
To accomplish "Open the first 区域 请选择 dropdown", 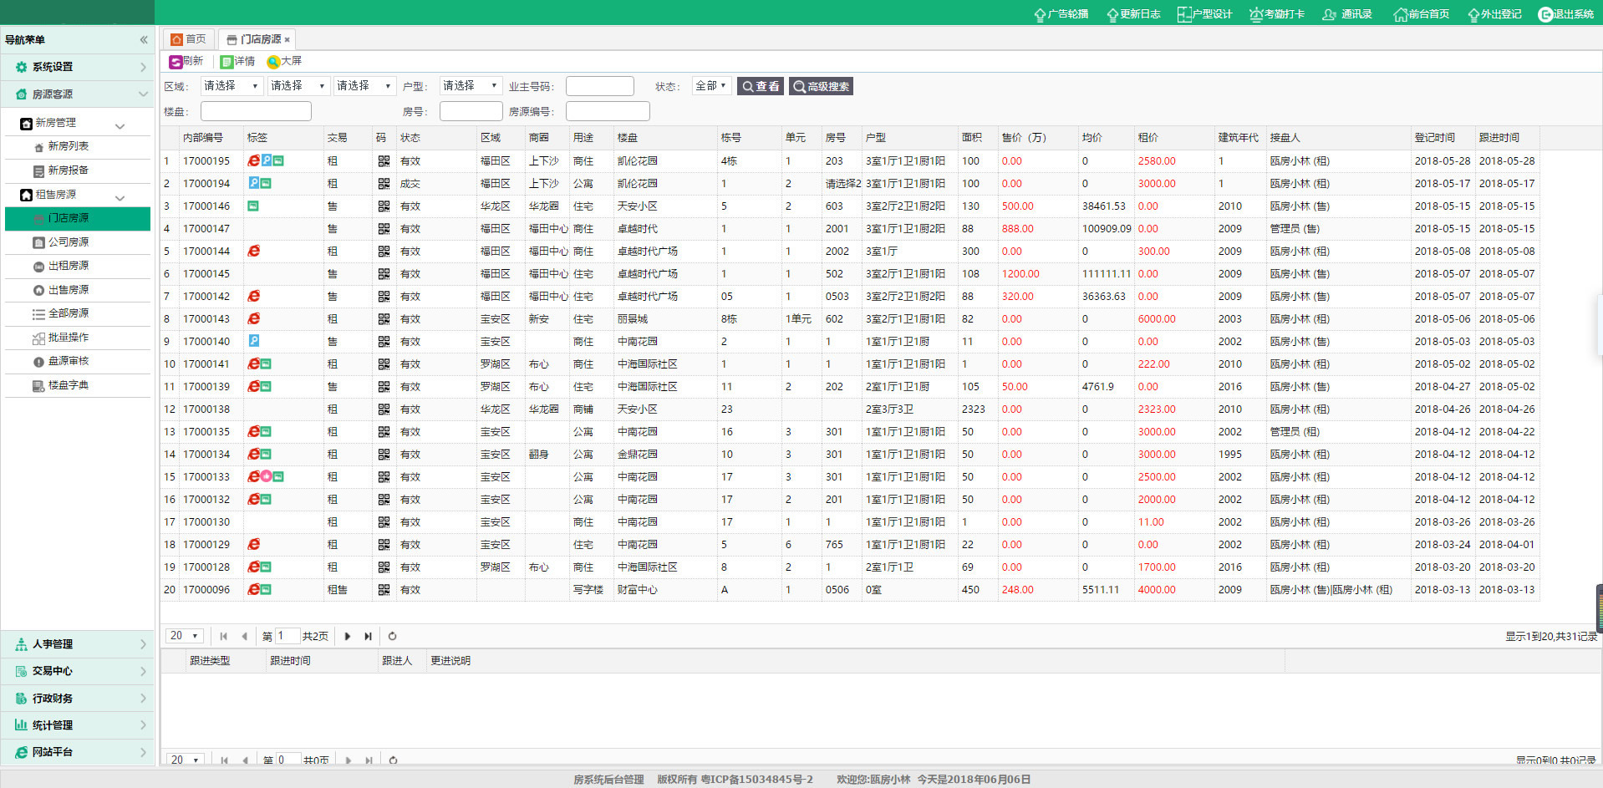I will (x=232, y=86).
